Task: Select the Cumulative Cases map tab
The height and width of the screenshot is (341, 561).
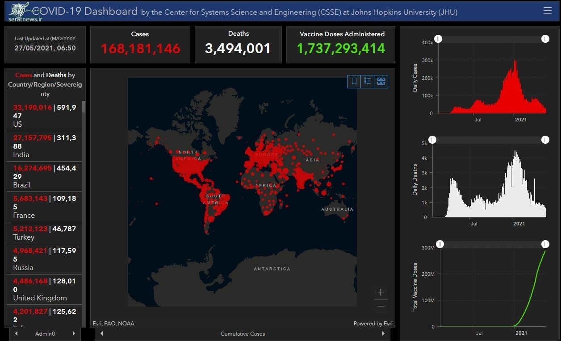Action: tap(243, 333)
